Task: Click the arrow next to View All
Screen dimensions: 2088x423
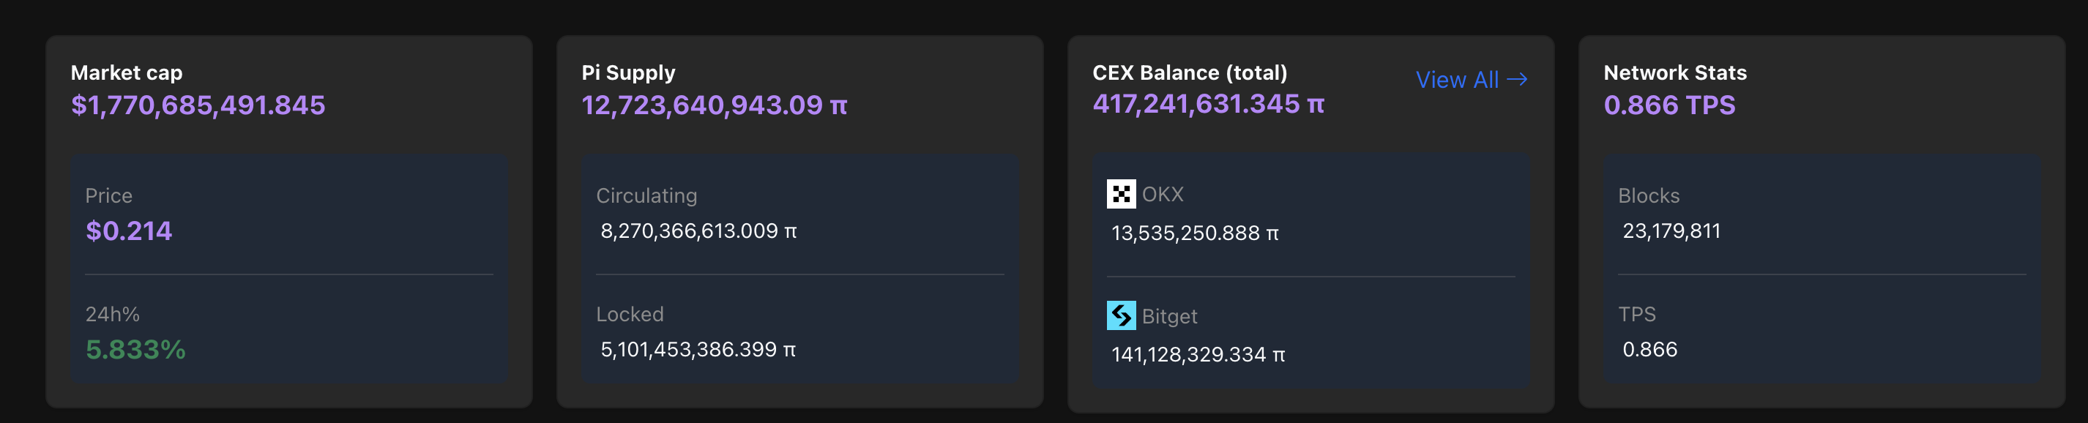Action: 1518,80
